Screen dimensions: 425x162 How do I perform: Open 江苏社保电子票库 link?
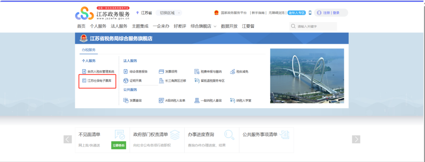pos(98,81)
